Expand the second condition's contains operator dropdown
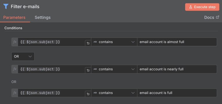The width and height of the screenshot is (222, 104). (x=114, y=69)
